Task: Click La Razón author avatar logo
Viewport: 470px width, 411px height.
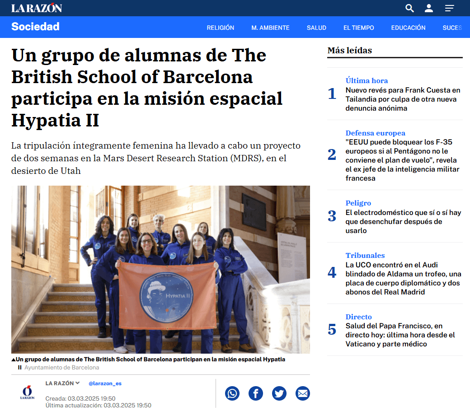Action: [x=27, y=392]
